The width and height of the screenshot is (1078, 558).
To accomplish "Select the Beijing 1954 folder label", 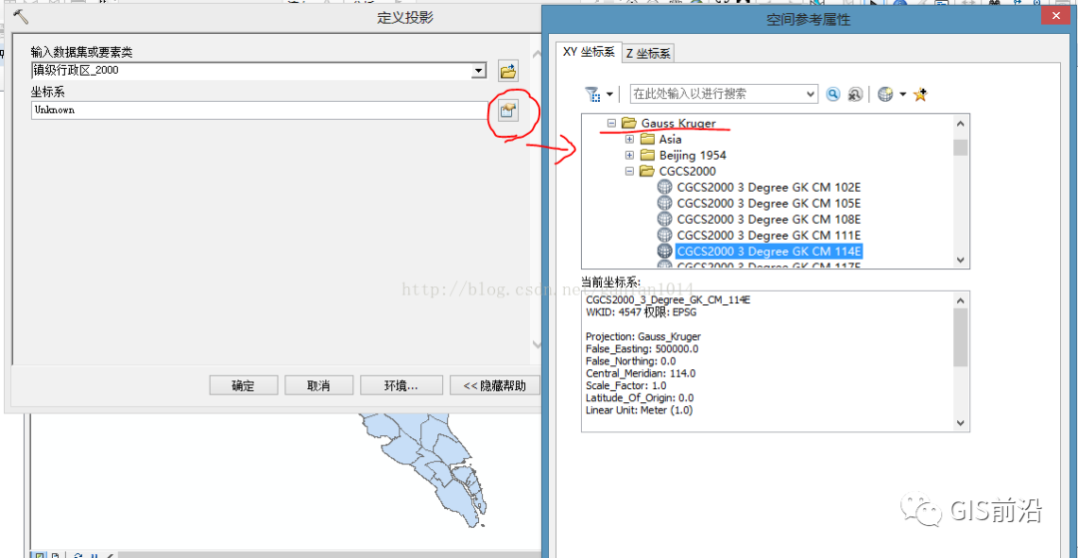I will coord(693,156).
